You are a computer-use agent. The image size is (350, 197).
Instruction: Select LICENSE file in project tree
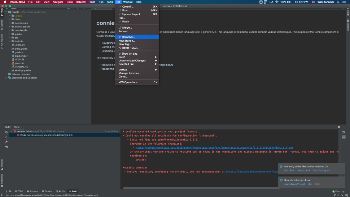click(19, 60)
